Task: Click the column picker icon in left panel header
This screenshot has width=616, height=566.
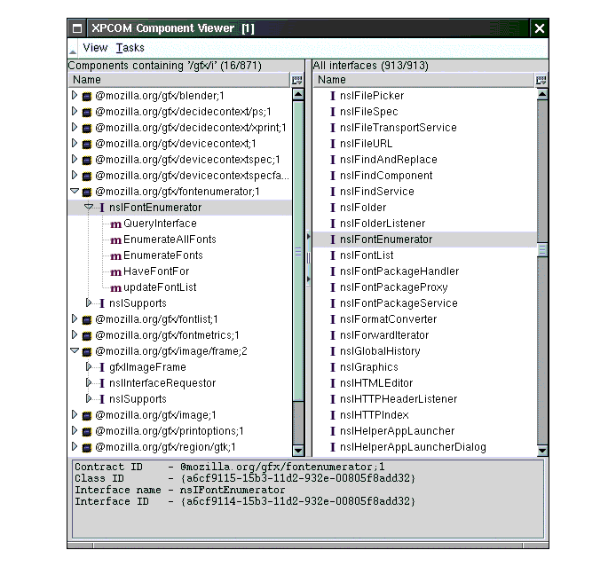Action: 297,80
